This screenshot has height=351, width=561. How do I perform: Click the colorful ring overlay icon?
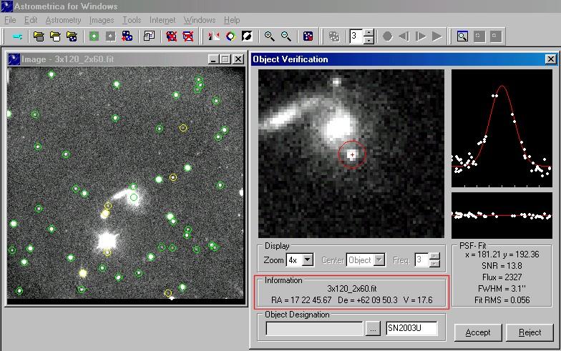(230, 36)
